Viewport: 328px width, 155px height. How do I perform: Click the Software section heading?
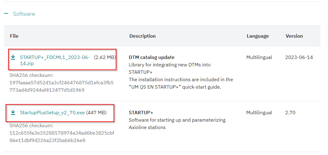coord(24,14)
